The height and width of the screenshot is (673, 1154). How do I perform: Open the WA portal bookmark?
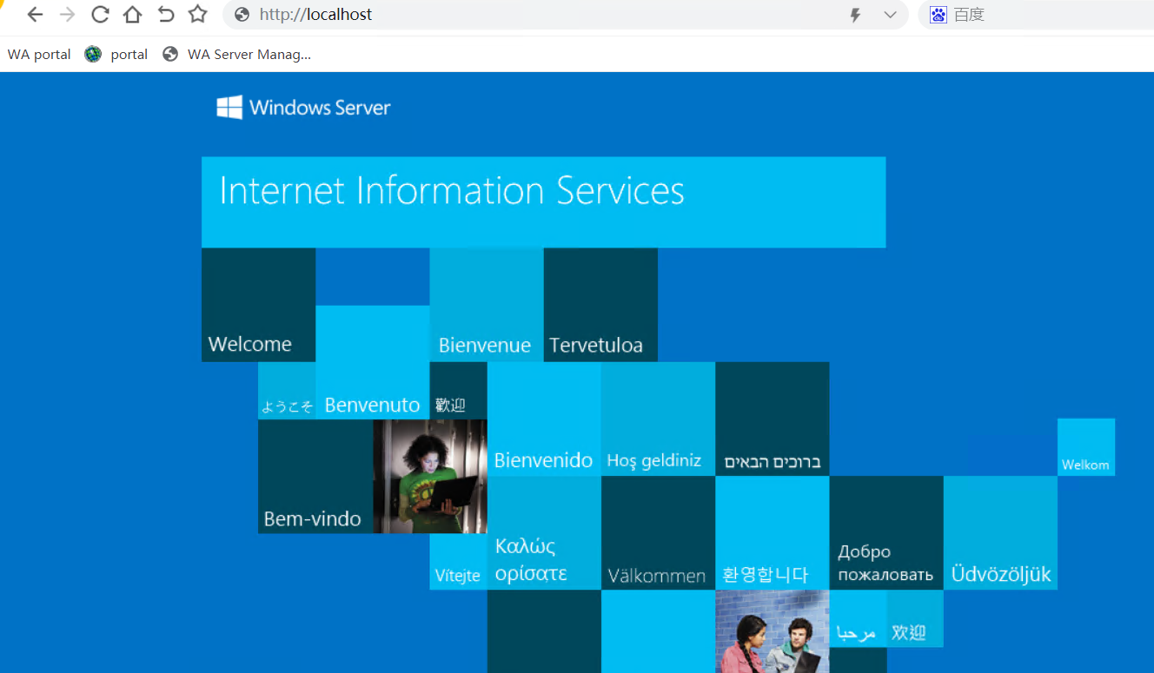[x=38, y=54]
